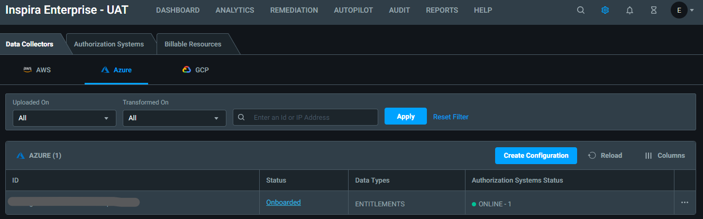The width and height of the screenshot is (703, 219).
Task: Click the user avatar labeled E
Action: [679, 10]
